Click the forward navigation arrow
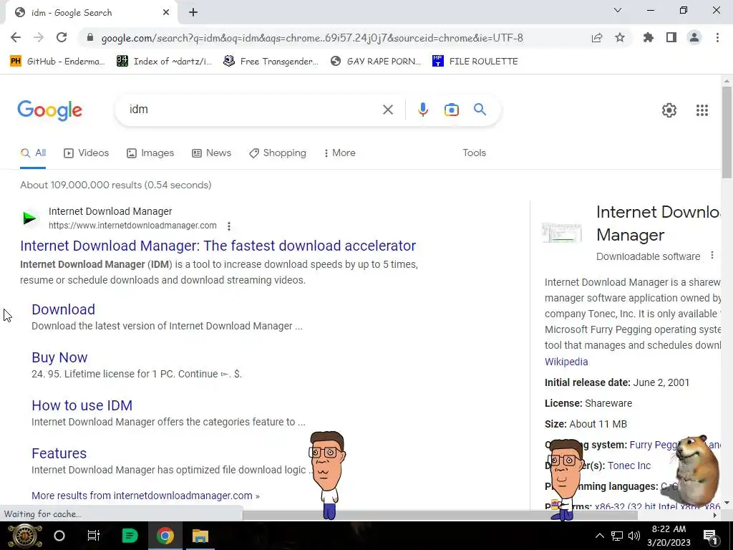The width and height of the screenshot is (733, 550). [39, 38]
